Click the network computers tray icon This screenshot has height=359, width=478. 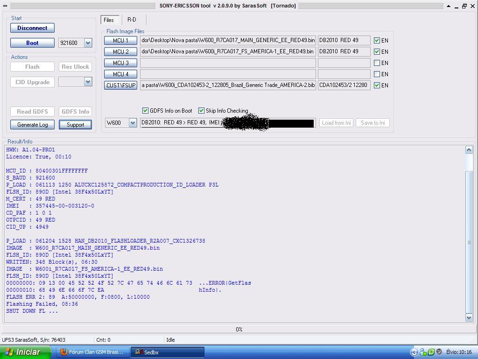[423, 352]
